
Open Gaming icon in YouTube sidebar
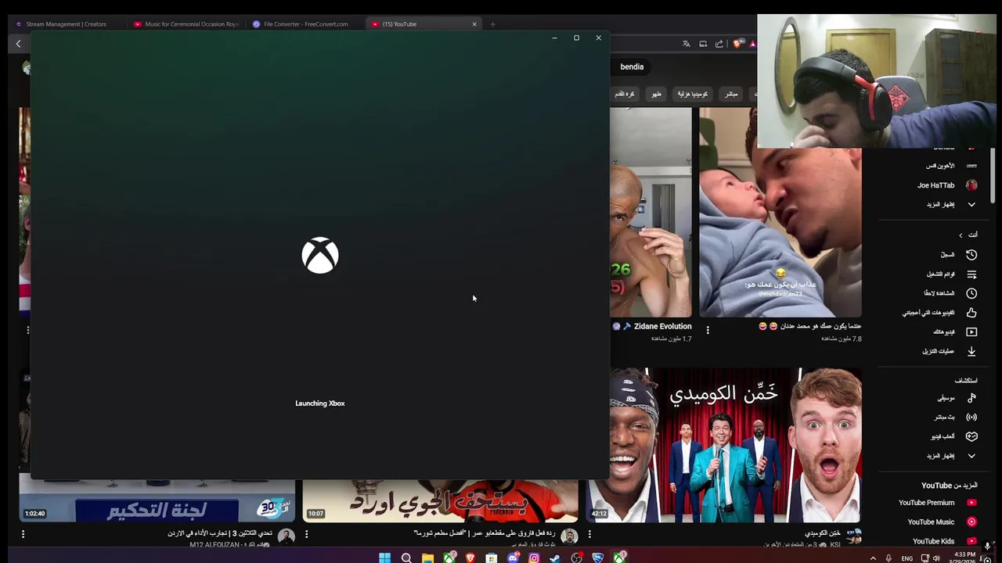[971, 436]
